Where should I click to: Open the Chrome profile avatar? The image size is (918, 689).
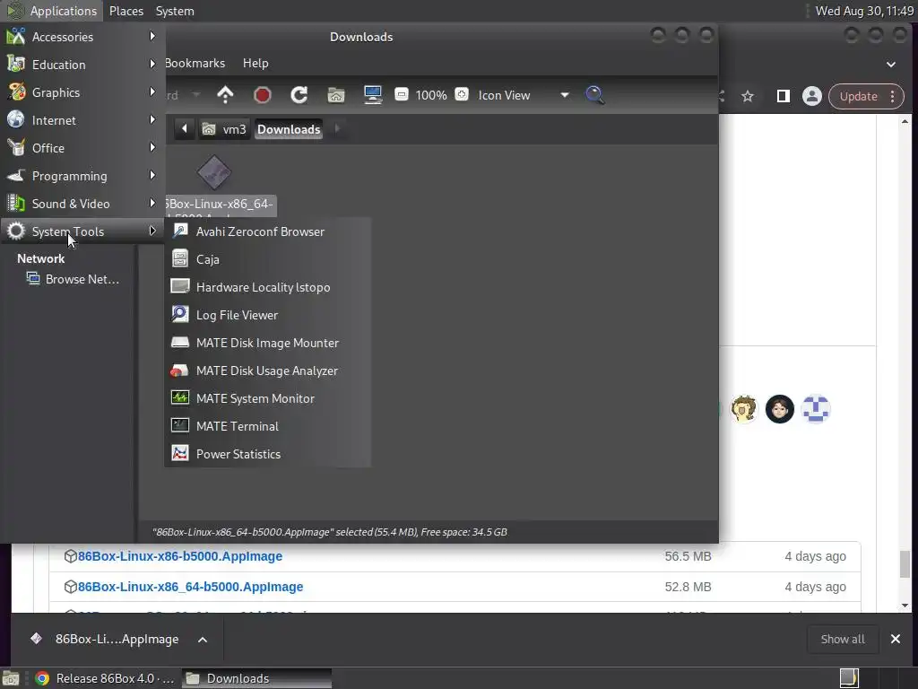(x=812, y=96)
